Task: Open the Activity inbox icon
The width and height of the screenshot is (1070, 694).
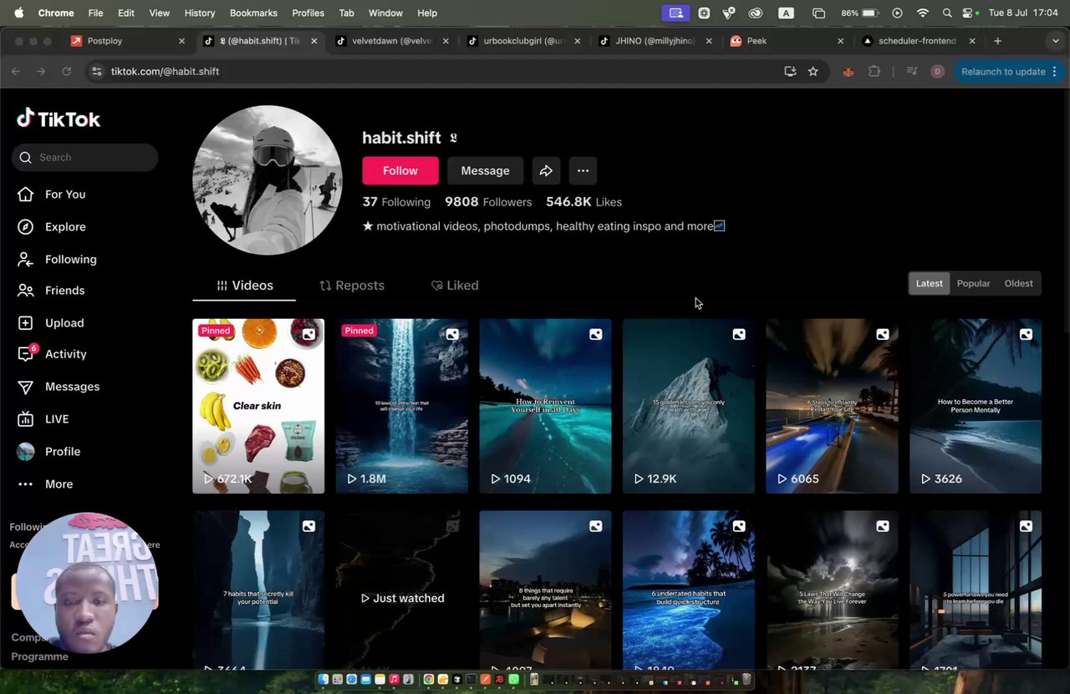Action: coord(26,354)
